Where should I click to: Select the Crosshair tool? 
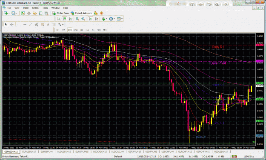click(12, 24)
